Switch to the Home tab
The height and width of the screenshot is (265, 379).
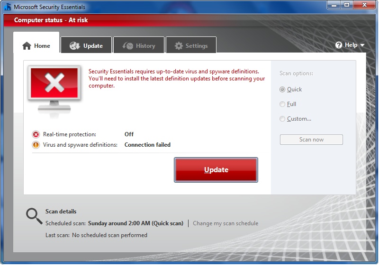pos(36,43)
